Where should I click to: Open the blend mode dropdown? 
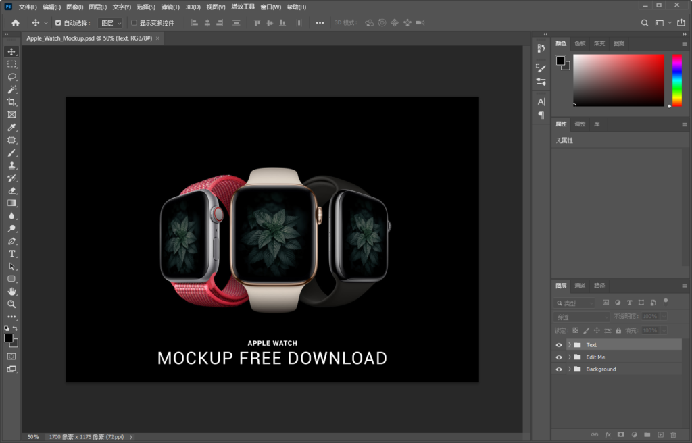(581, 317)
